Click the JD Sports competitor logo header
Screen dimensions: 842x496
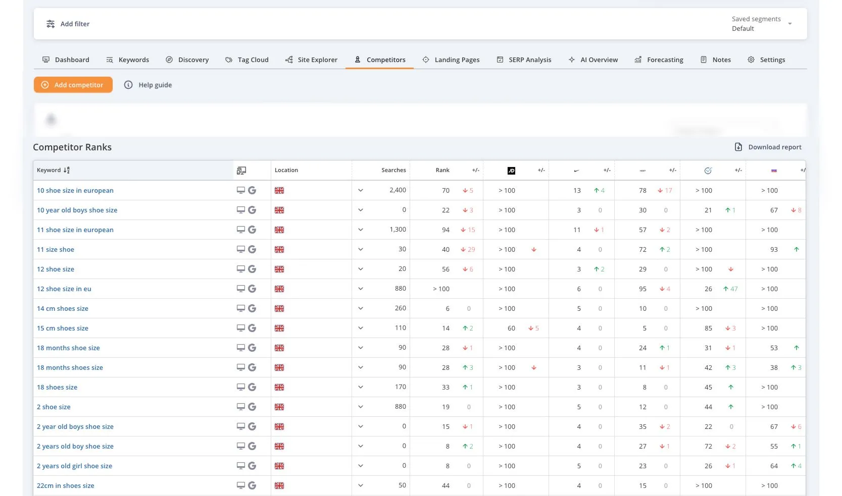click(511, 171)
